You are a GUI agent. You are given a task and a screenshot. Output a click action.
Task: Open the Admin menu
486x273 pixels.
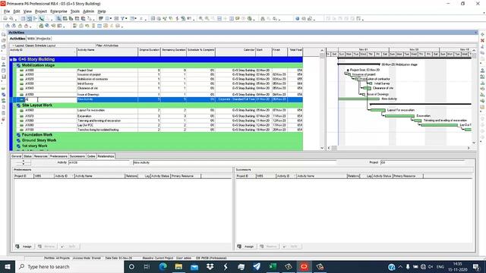(89, 11)
